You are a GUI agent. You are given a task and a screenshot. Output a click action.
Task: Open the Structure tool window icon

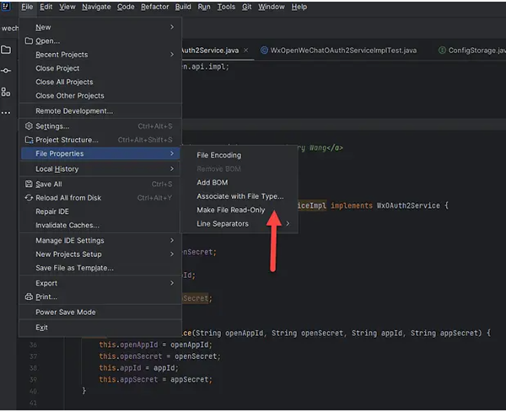point(7,92)
